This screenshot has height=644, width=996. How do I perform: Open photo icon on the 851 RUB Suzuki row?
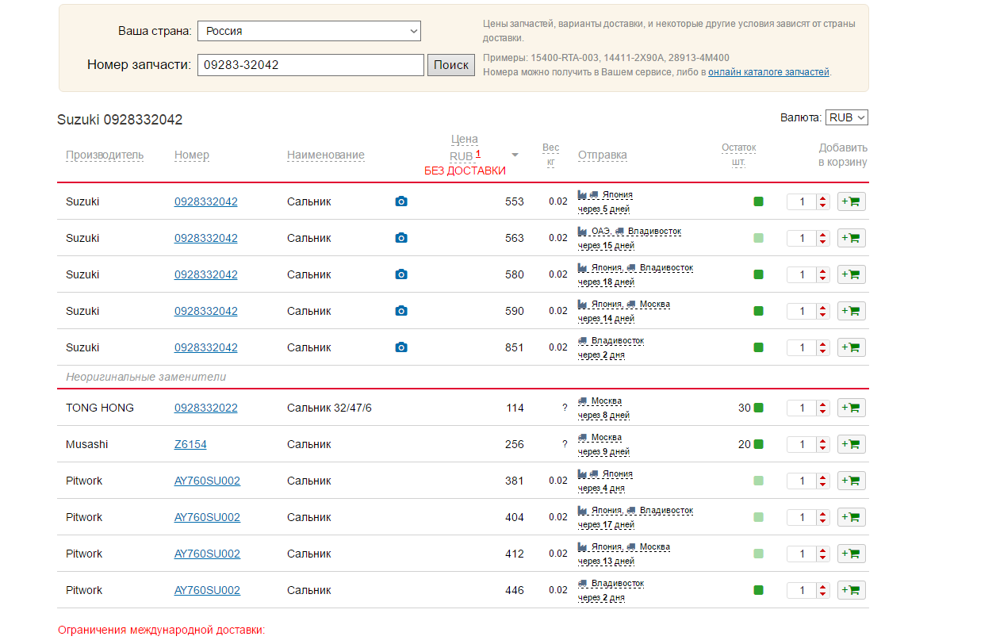click(401, 347)
